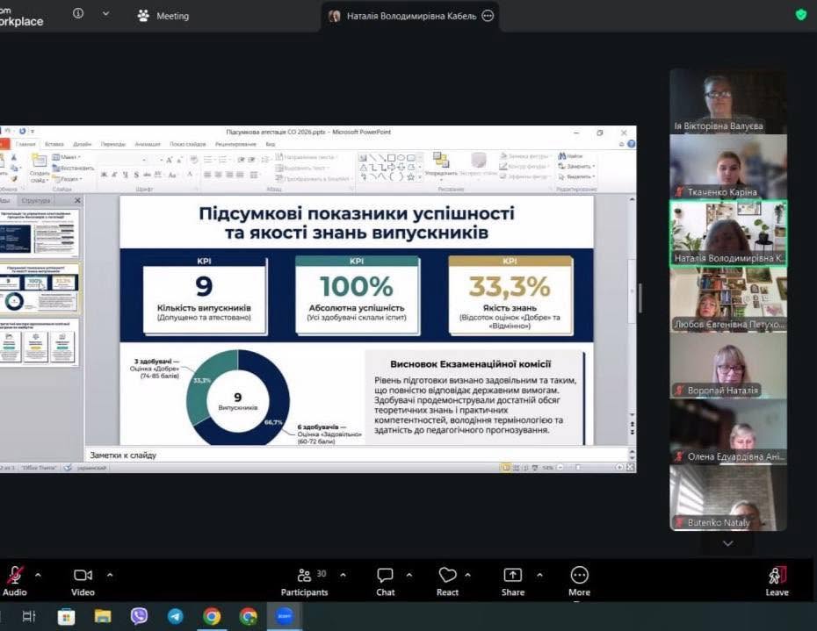Toggle italic formatting
817x631 pixels.
114,175
